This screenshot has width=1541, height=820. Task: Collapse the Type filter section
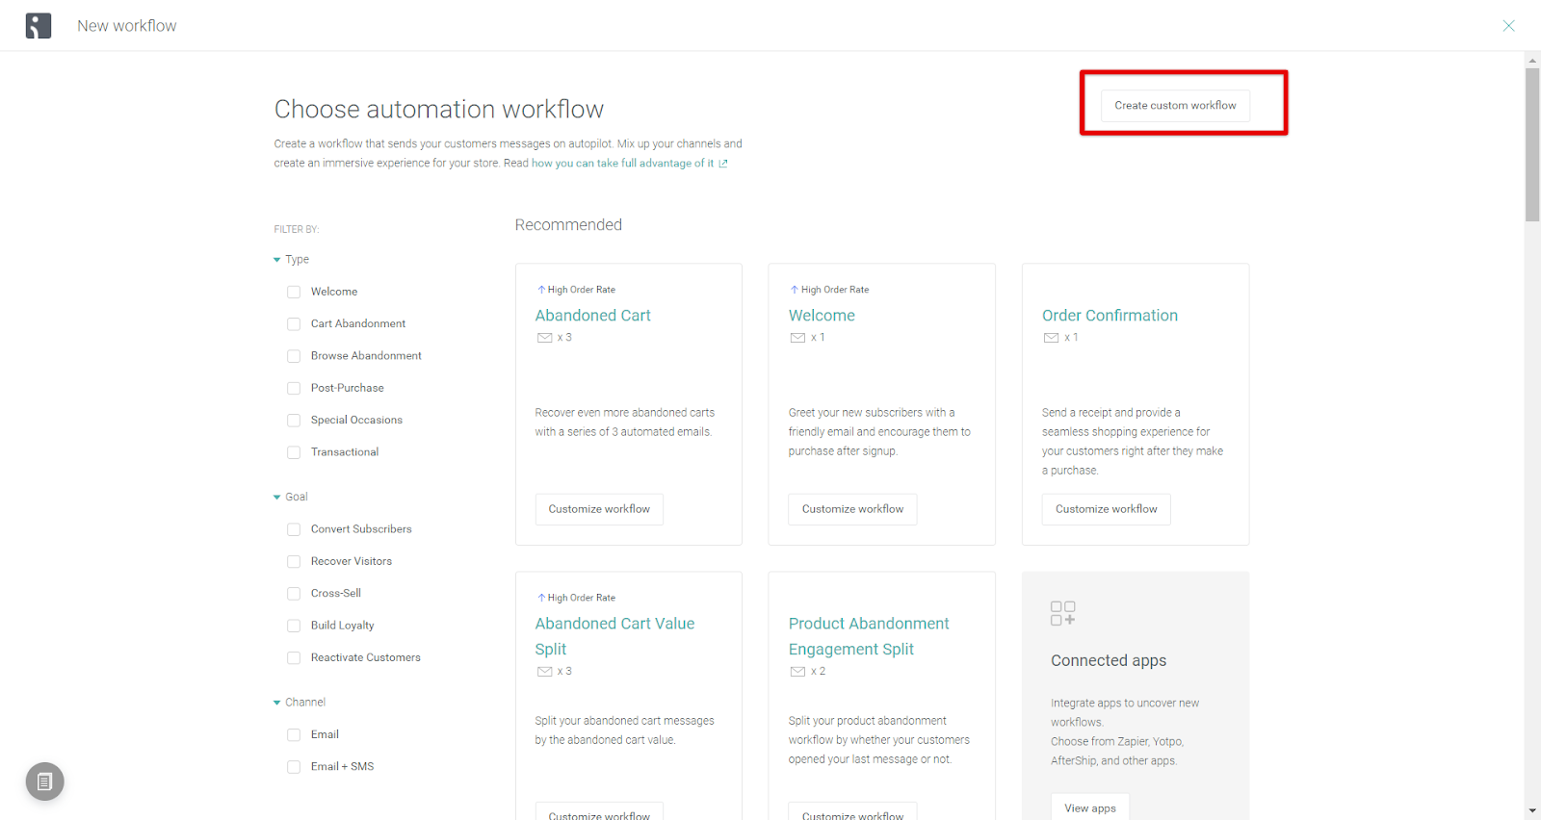(277, 260)
